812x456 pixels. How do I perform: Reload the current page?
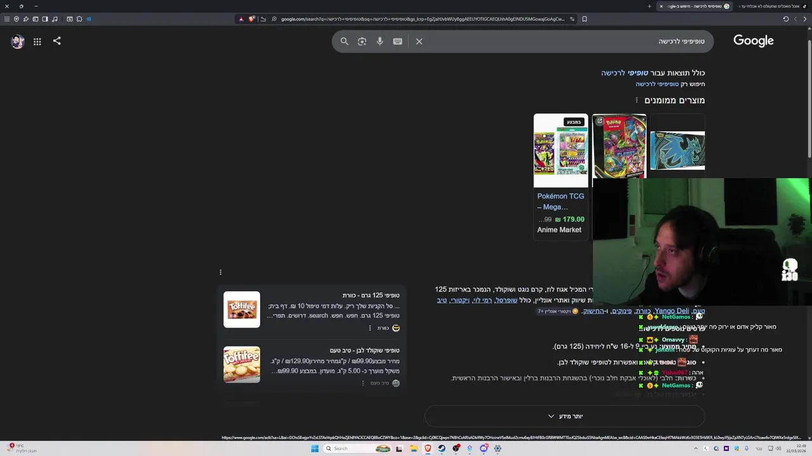[x=786, y=19]
